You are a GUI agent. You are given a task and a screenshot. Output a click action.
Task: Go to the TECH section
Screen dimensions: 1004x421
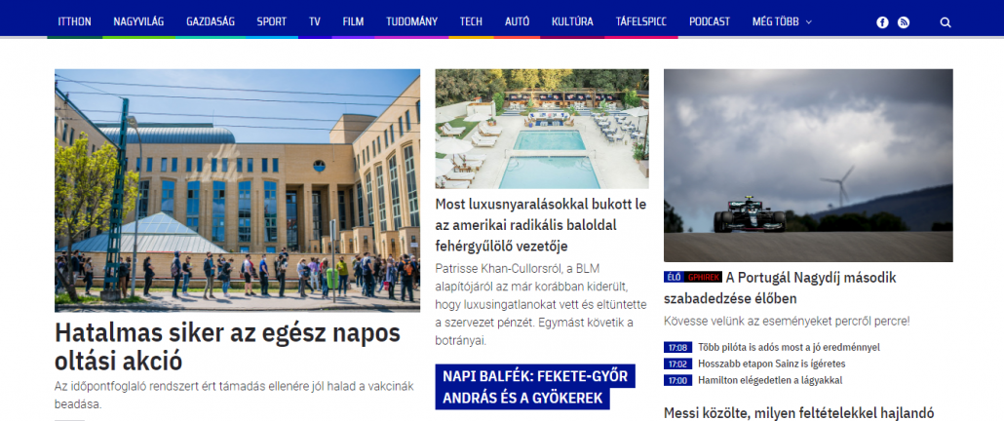click(x=471, y=21)
